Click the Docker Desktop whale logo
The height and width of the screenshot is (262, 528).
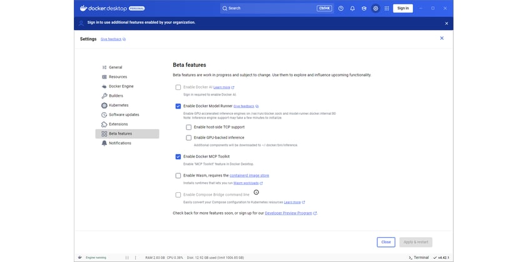point(83,8)
